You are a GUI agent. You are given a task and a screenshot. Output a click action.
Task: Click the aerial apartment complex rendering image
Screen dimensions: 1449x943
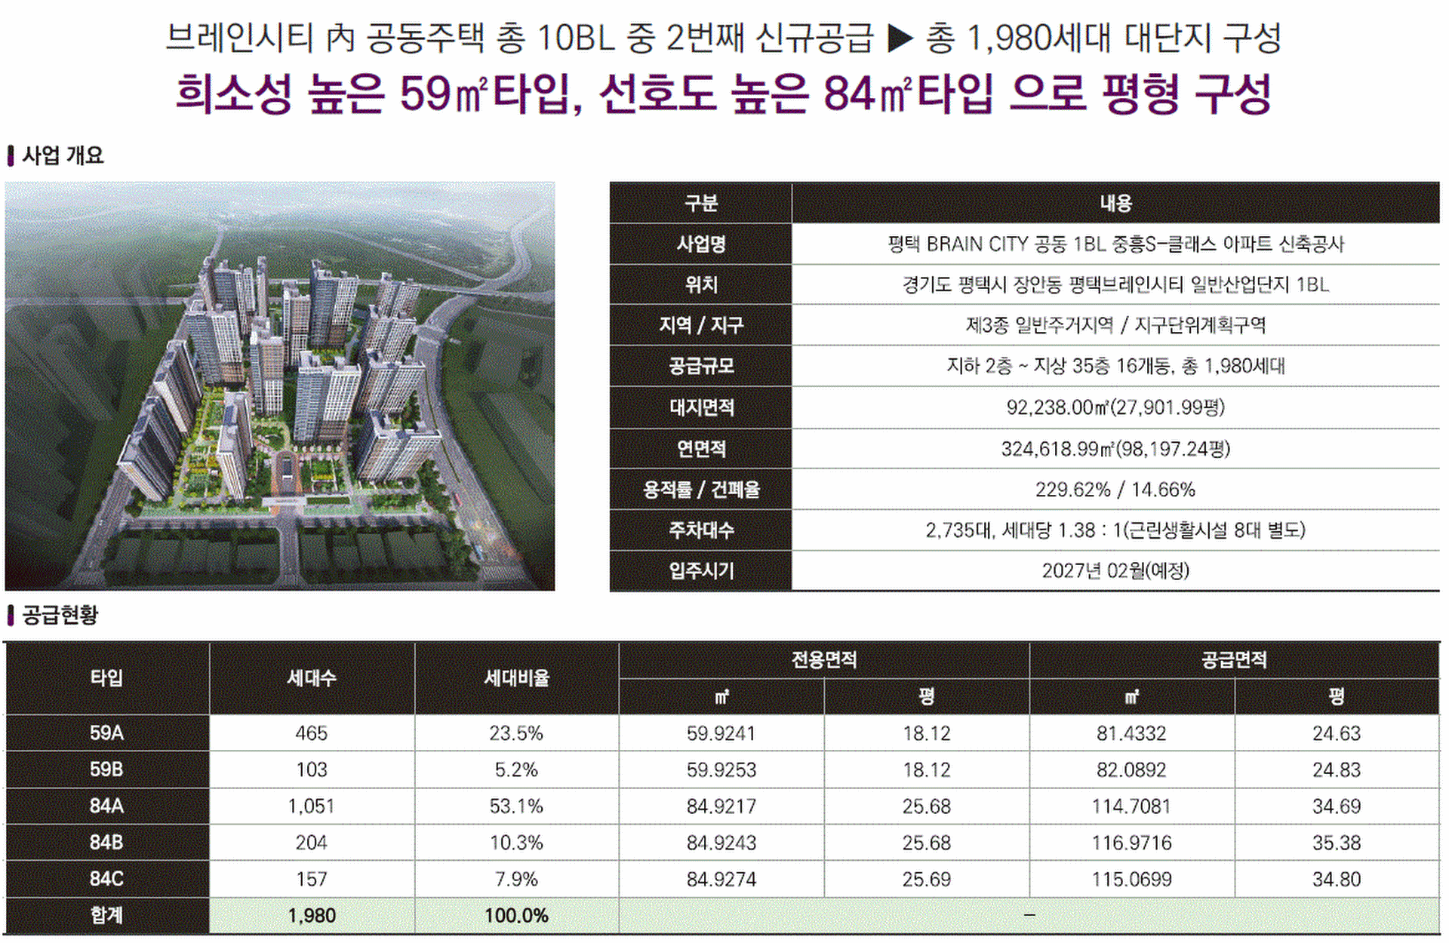(x=280, y=386)
